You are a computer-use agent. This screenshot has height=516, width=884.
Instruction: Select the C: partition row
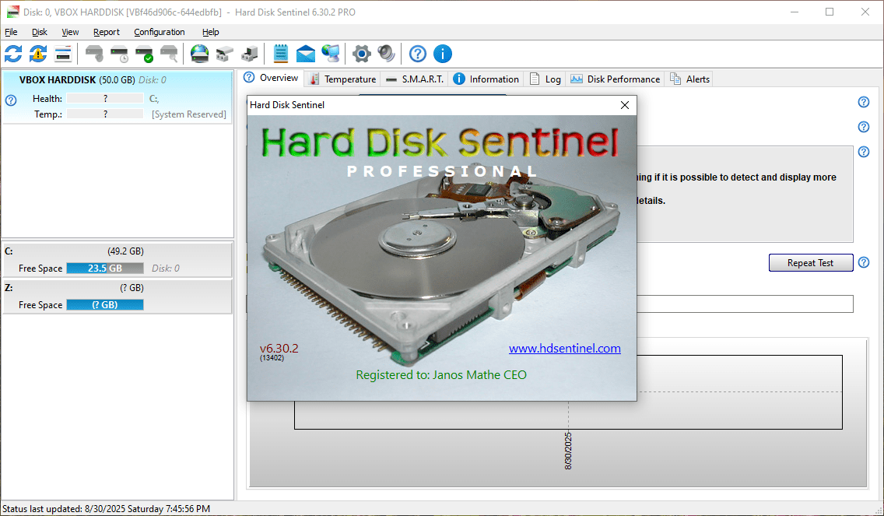pos(118,260)
